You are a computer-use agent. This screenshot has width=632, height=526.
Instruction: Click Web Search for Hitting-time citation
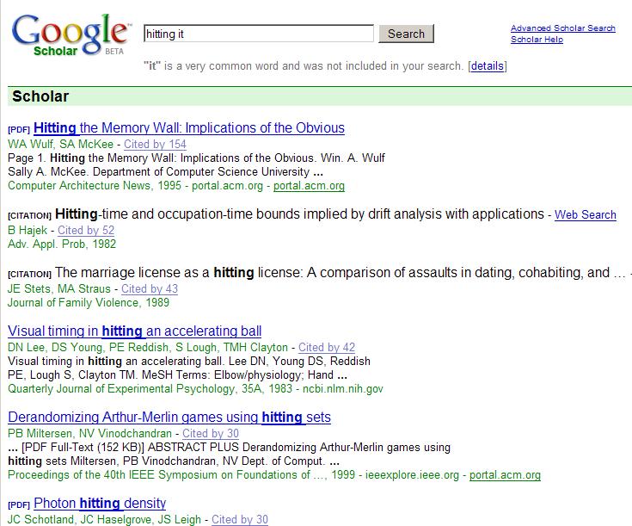click(x=585, y=214)
